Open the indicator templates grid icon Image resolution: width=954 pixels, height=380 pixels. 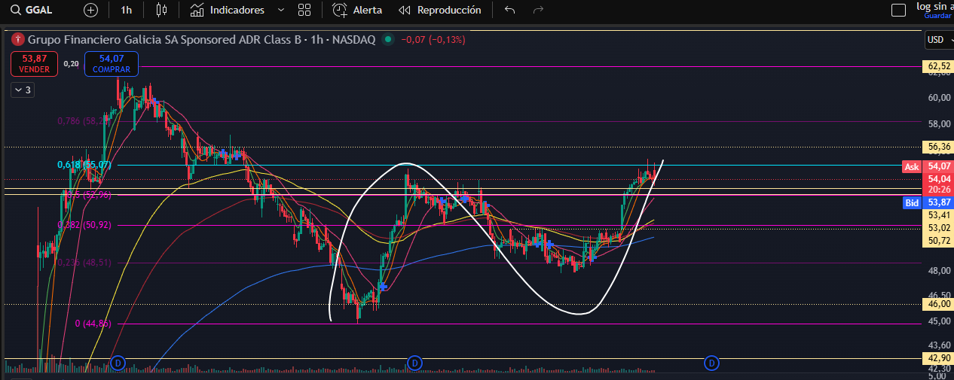point(304,10)
